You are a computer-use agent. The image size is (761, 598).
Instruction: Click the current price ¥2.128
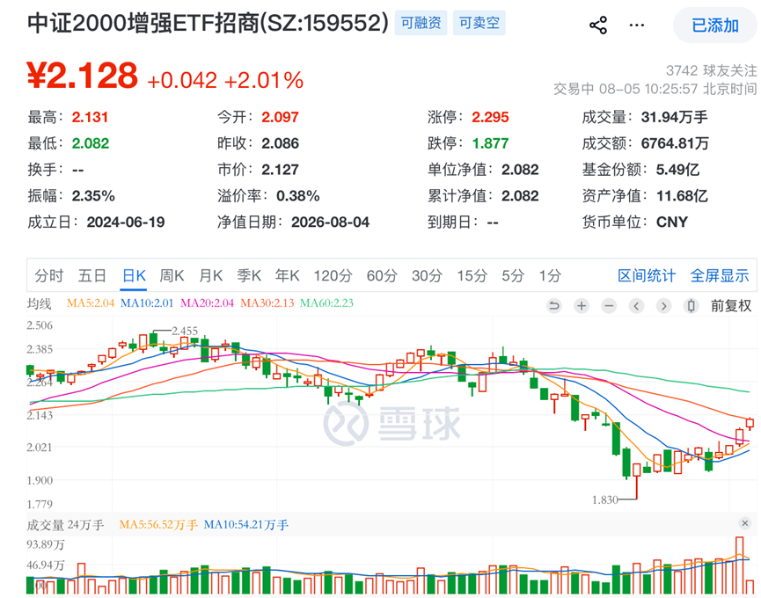pos(82,75)
